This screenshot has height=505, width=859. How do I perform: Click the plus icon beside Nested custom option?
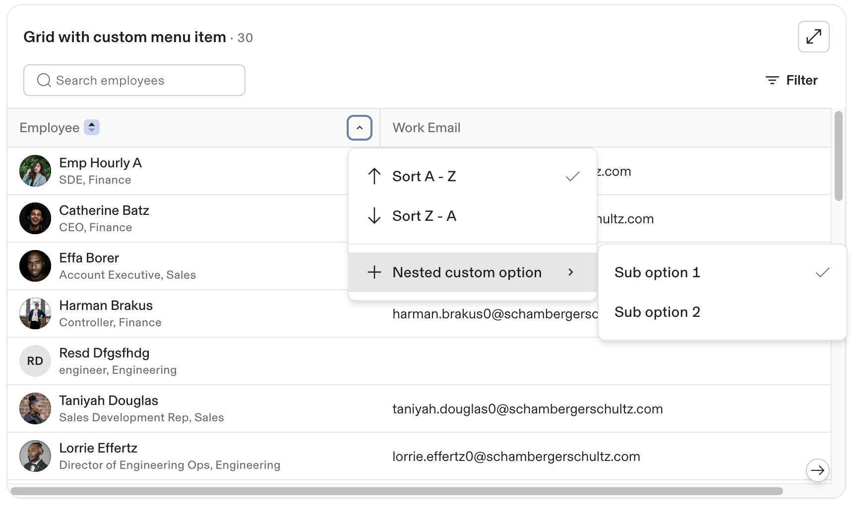tap(374, 272)
